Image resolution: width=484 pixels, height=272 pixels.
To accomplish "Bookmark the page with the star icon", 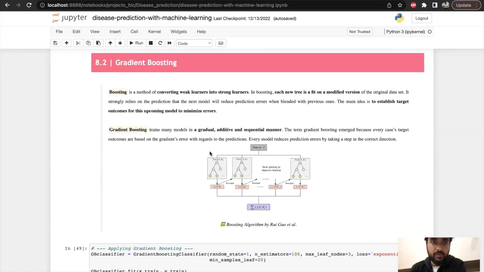I will [x=400, y=5].
